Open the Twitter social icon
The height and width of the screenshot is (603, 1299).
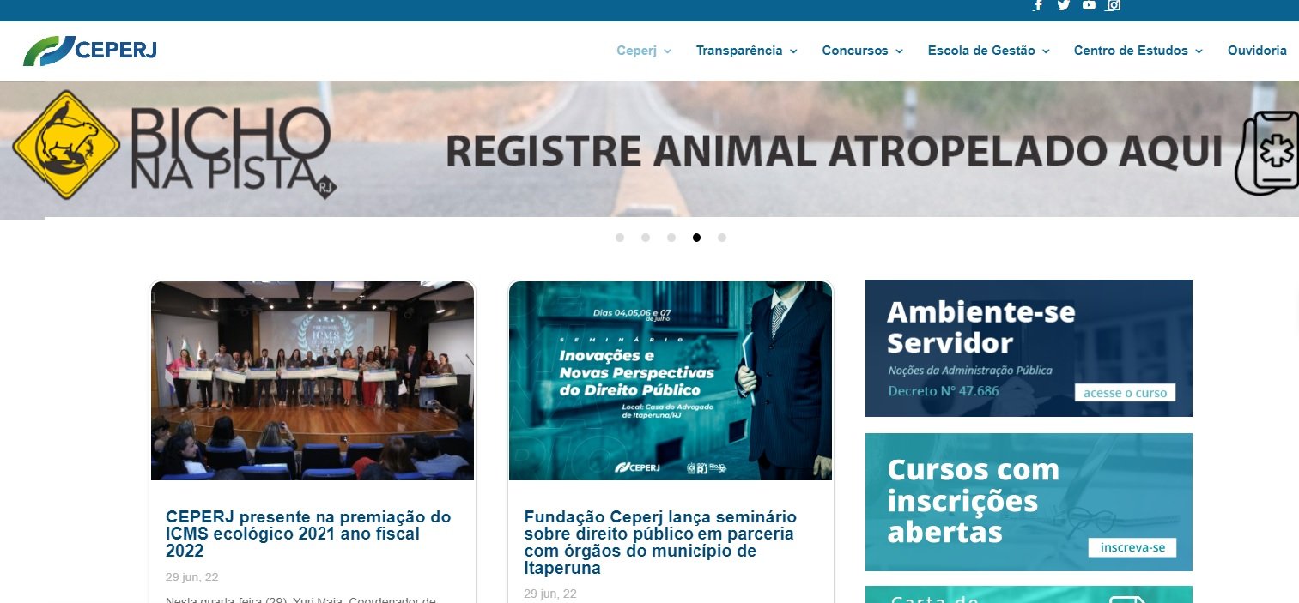pyautogui.click(x=1063, y=5)
